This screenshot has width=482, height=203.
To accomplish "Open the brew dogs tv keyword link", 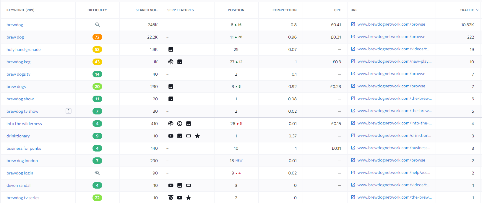I will tap(18, 74).
